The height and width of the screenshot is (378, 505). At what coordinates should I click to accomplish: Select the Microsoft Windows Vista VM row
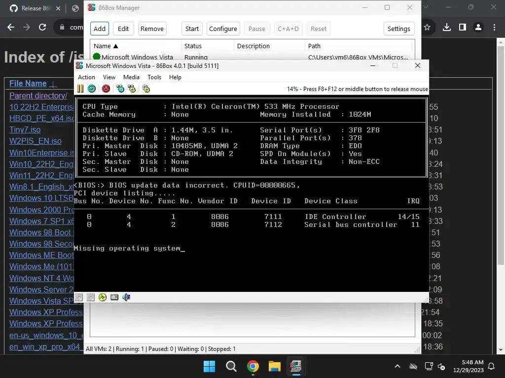coord(252,57)
